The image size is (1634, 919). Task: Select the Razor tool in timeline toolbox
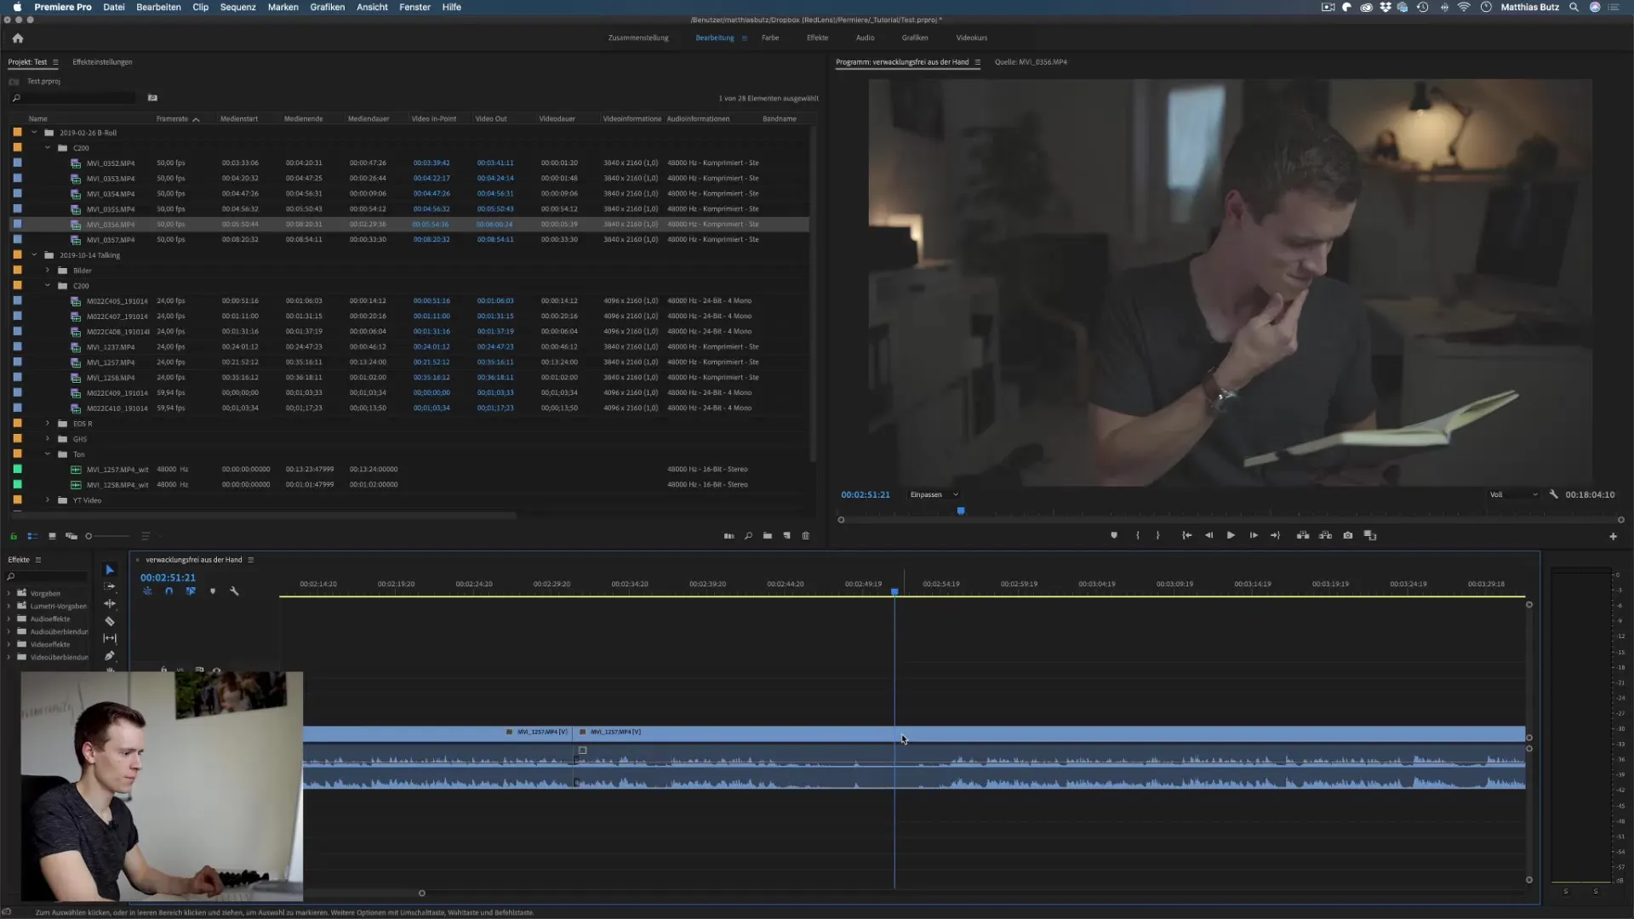[x=110, y=621]
